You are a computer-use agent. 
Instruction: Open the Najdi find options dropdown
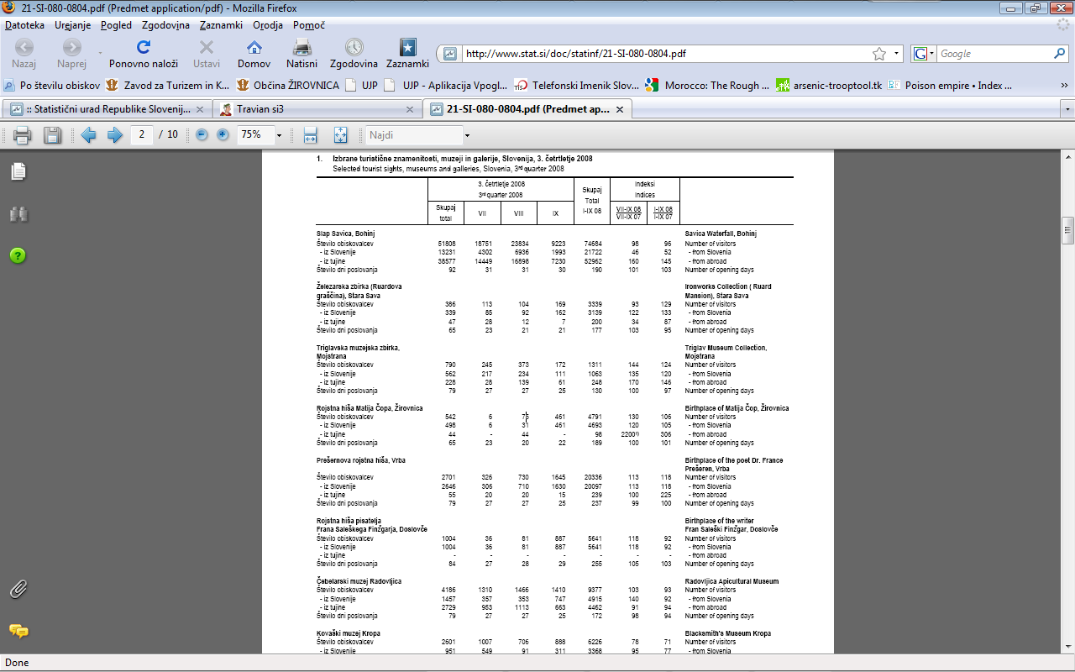point(468,135)
